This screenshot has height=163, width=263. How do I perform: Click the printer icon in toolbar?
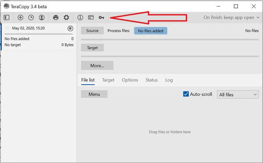[56, 17]
